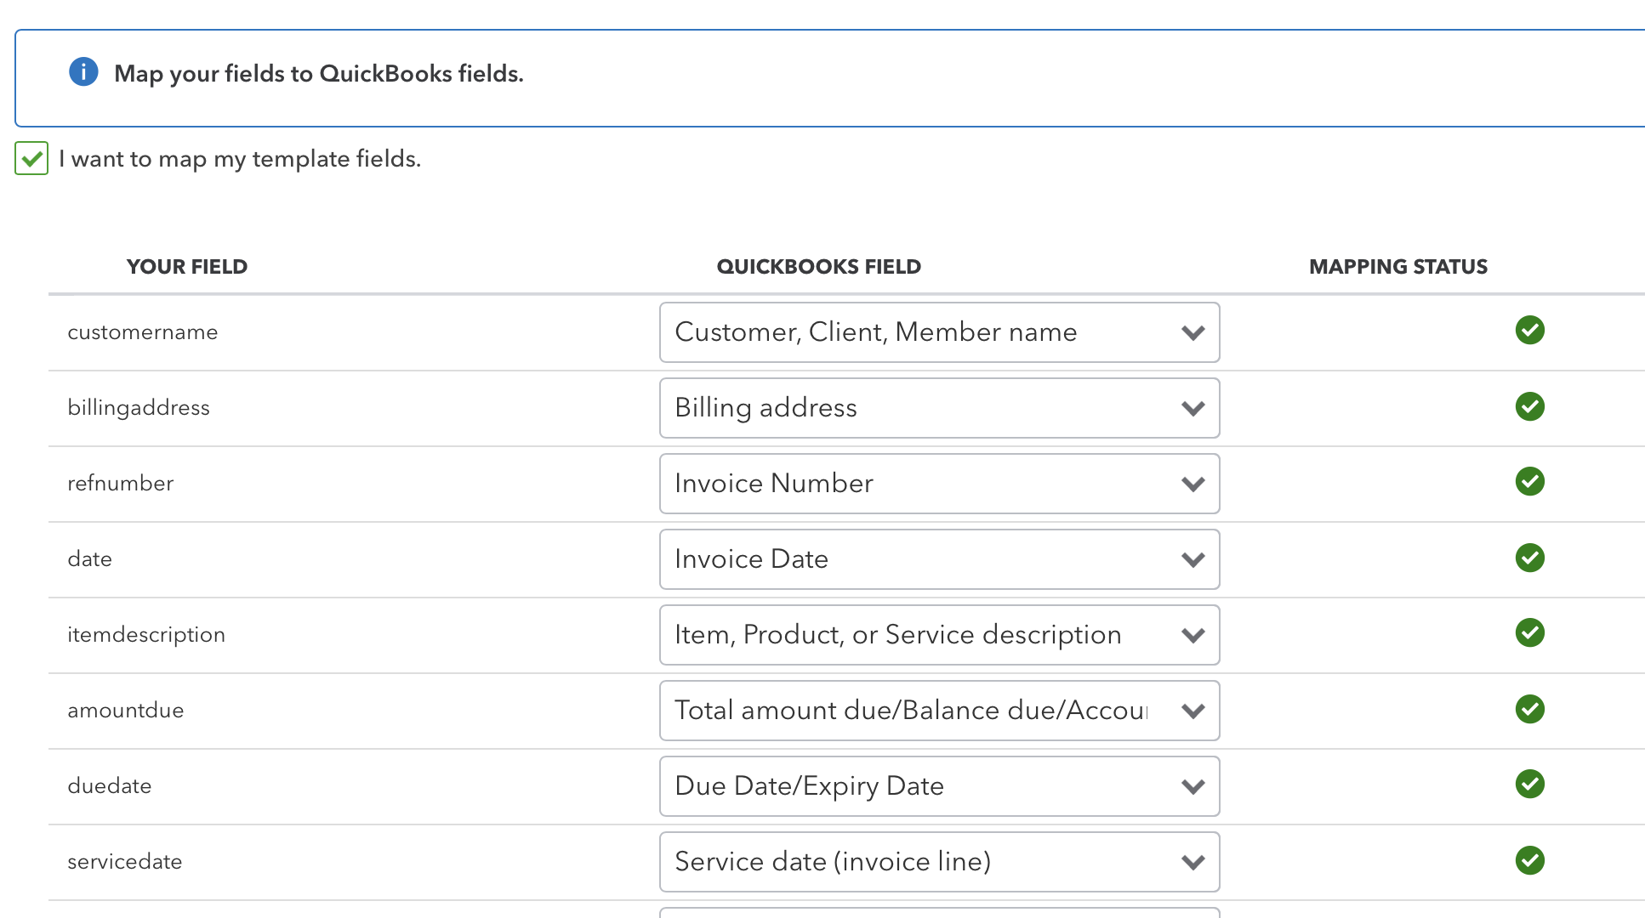Viewport: 1645px width, 918px height.
Task: Click the blue info icon
Action: [x=83, y=72]
